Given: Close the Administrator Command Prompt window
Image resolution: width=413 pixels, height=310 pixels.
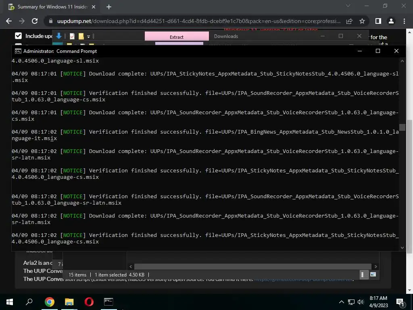Looking at the screenshot, I should coord(396,51).
